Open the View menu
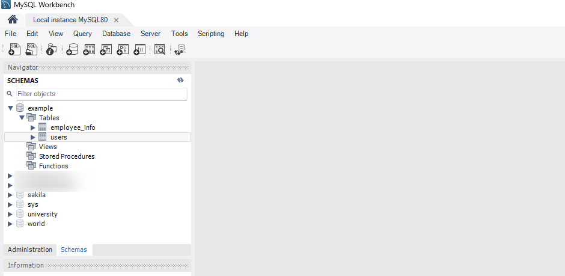 (x=56, y=34)
